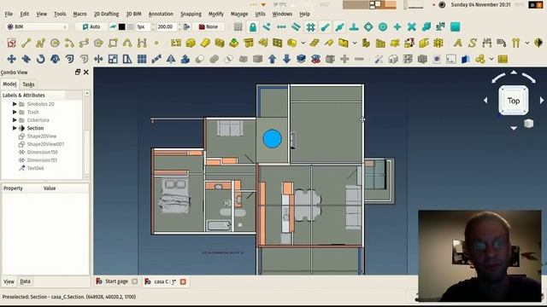The height and width of the screenshot is (307, 547).
Task: Select the Rotate tool
Action: click(40, 59)
